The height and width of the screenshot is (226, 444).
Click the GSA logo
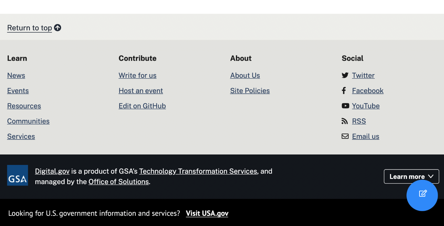(x=17, y=175)
